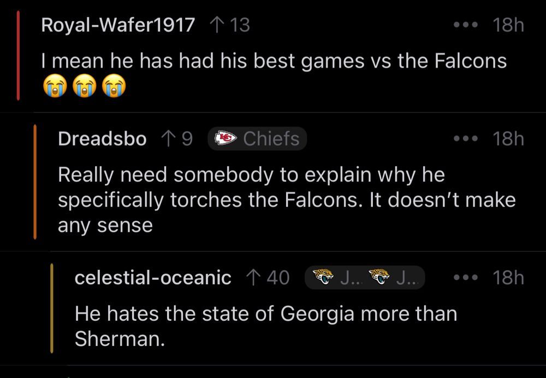Open Dreadsbo's profile

coord(102,138)
